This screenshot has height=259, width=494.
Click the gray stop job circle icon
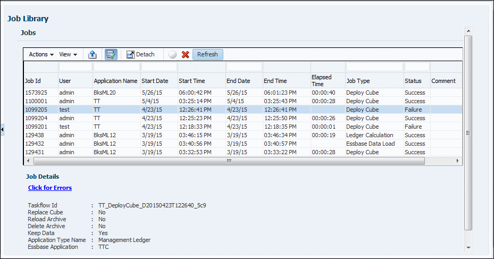pos(172,54)
